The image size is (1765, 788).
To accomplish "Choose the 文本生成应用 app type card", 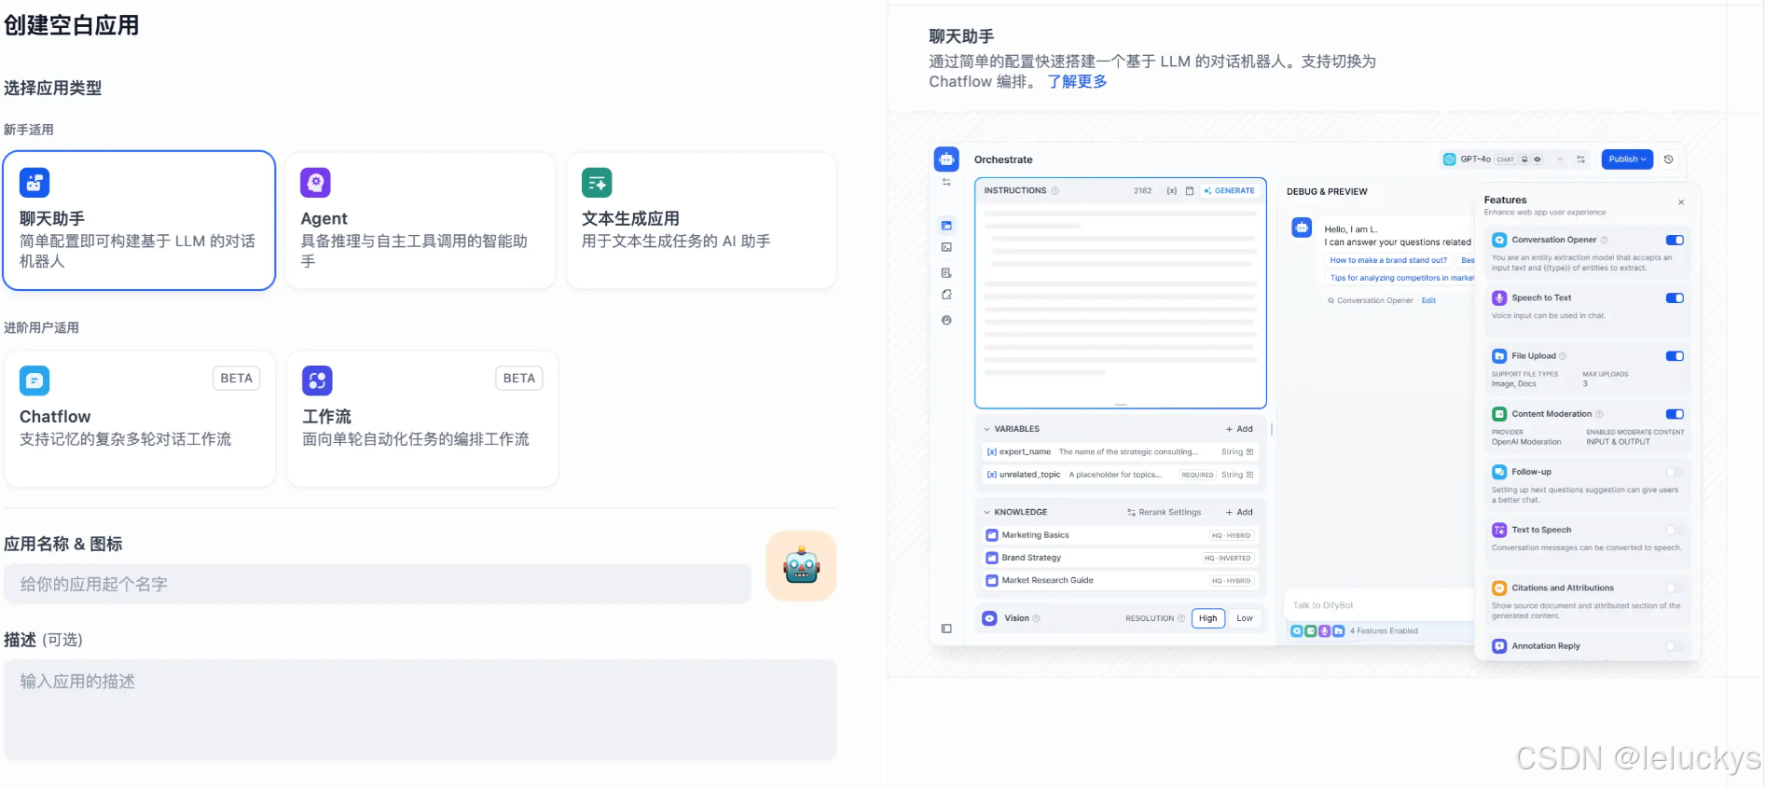I will click(701, 221).
